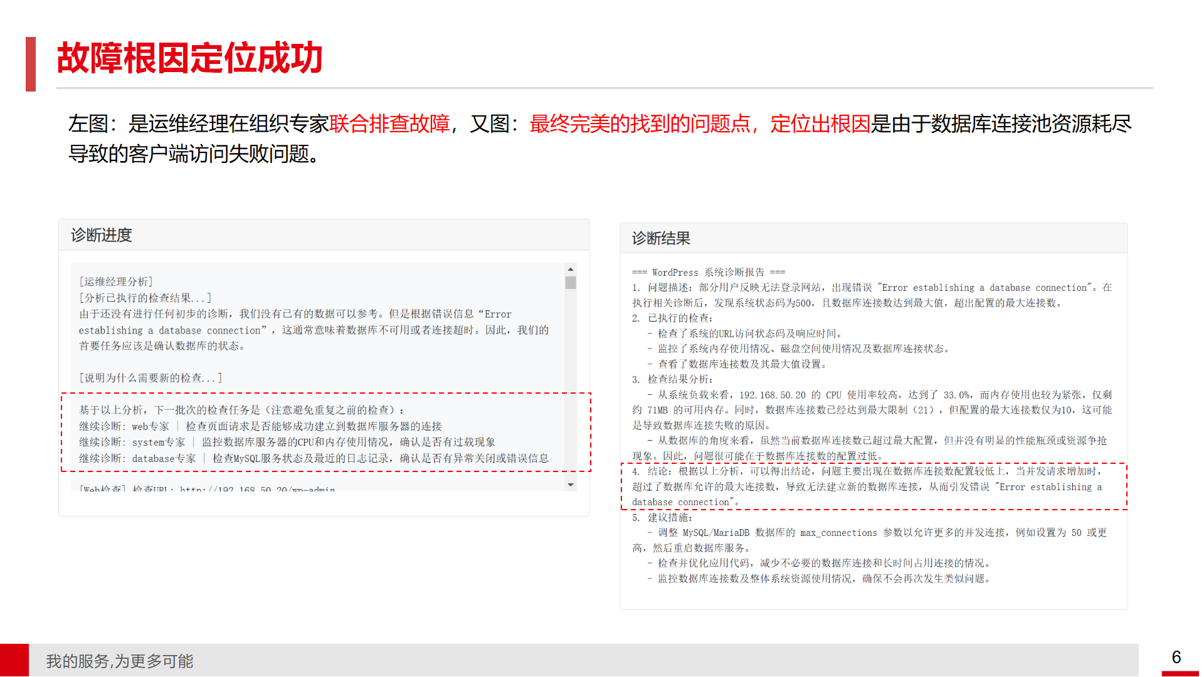
Task: Click the WordPress 系统诊断报告 heading line
Action: point(708,272)
